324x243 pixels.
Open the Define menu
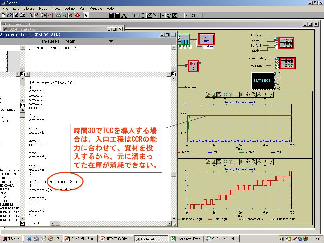70,9
